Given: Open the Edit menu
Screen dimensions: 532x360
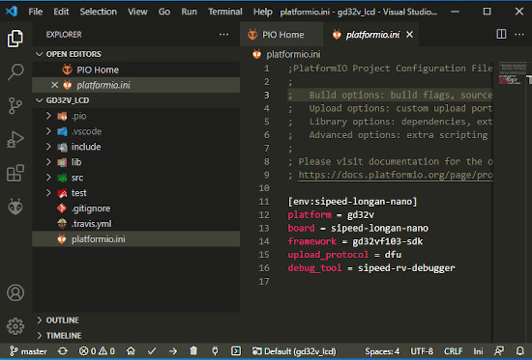Looking at the screenshot, I should [61, 12].
